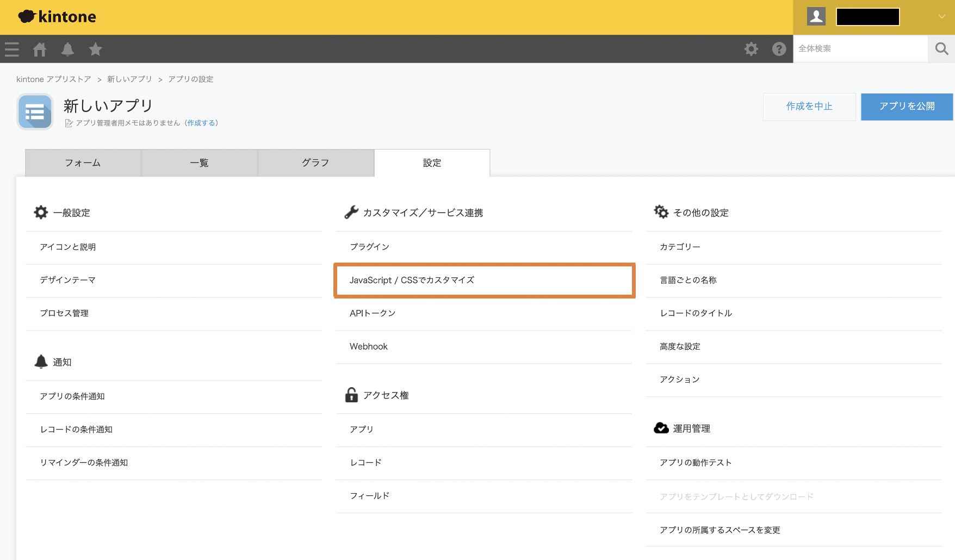Switch to the グラフ tab
This screenshot has height=560, width=955.
(x=315, y=163)
